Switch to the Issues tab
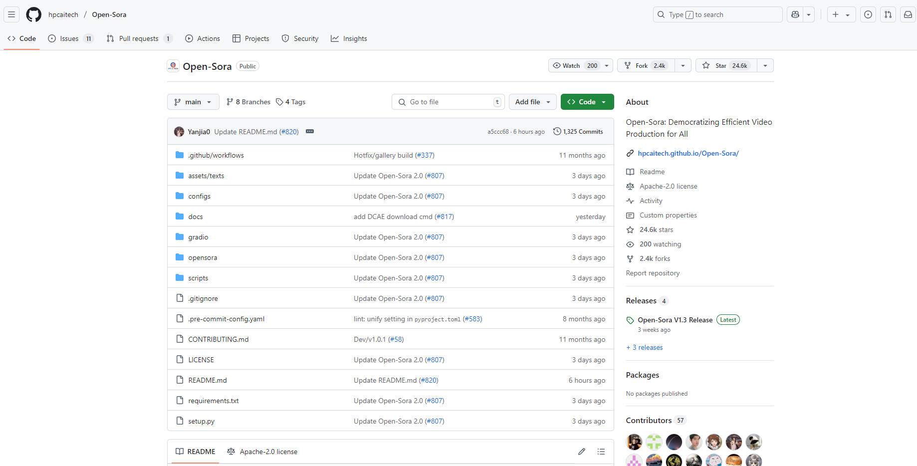 pyautogui.click(x=70, y=38)
